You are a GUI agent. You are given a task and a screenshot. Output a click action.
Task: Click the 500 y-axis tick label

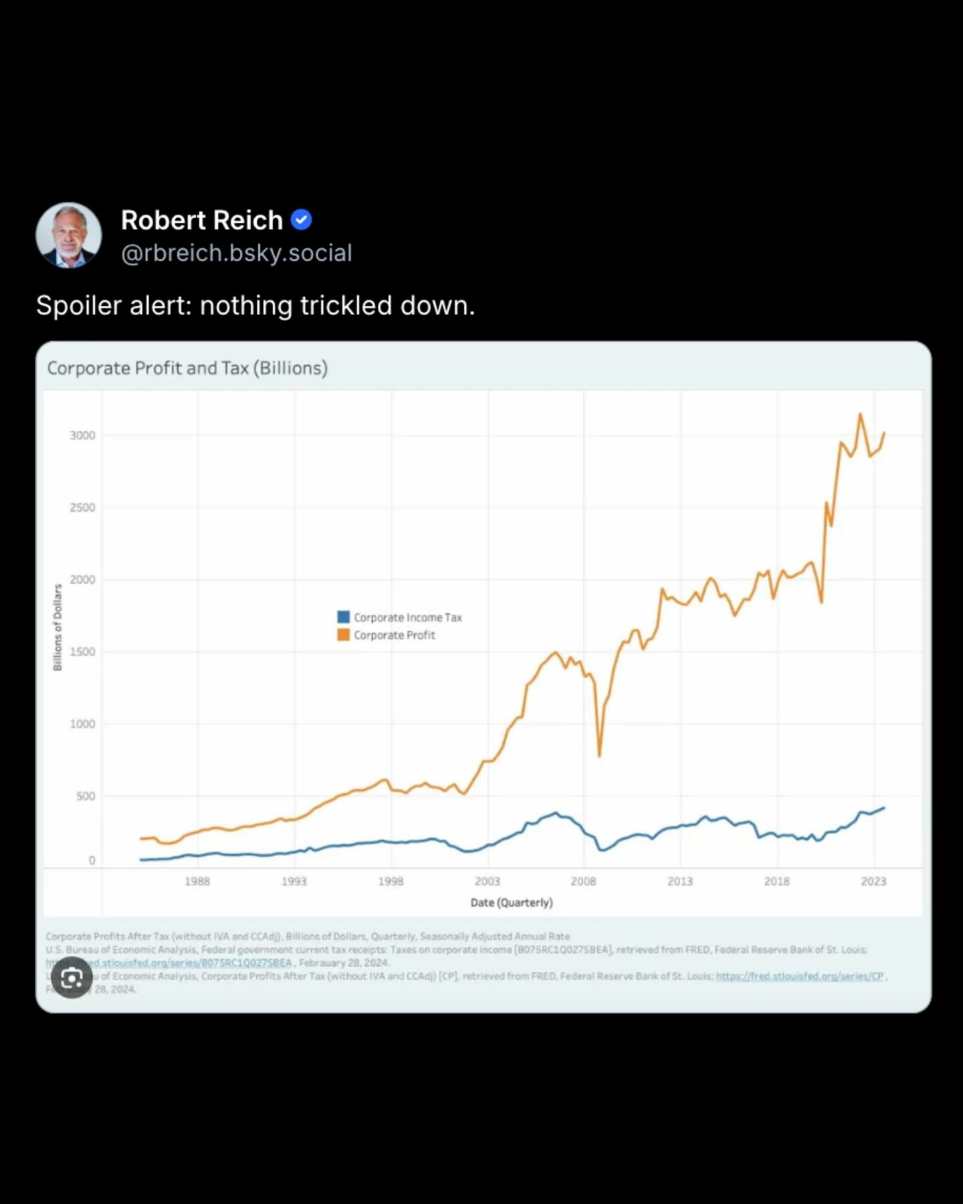coord(86,796)
